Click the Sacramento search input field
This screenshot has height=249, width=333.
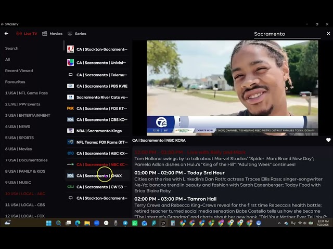click(287, 34)
